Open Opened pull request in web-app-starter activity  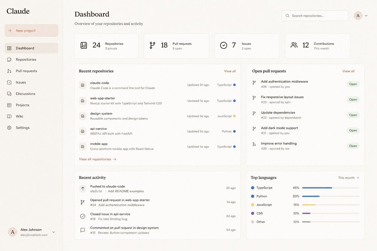tap(120, 200)
